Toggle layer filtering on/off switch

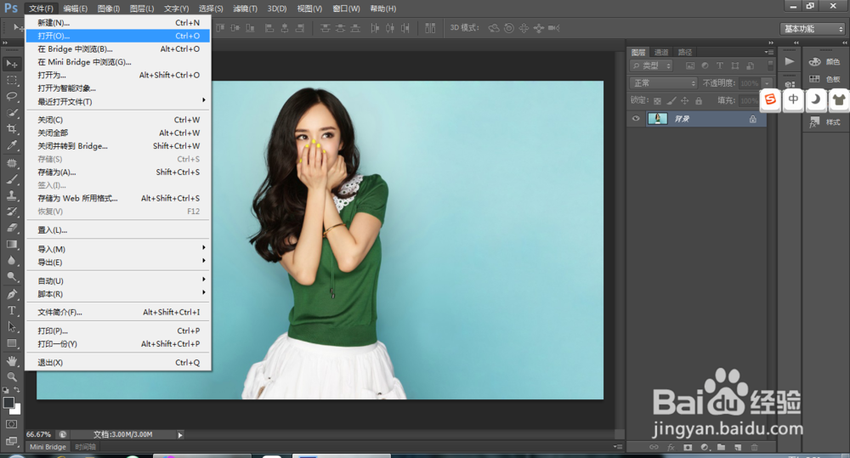pyautogui.click(x=770, y=65)
